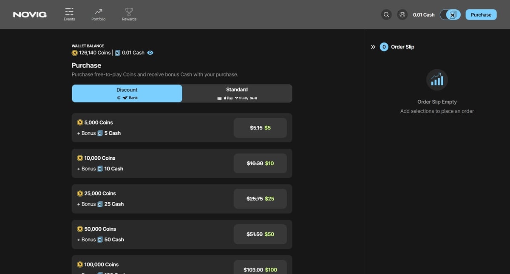
Task: Open the Portfolio chart icon
Action: (98, 11)
